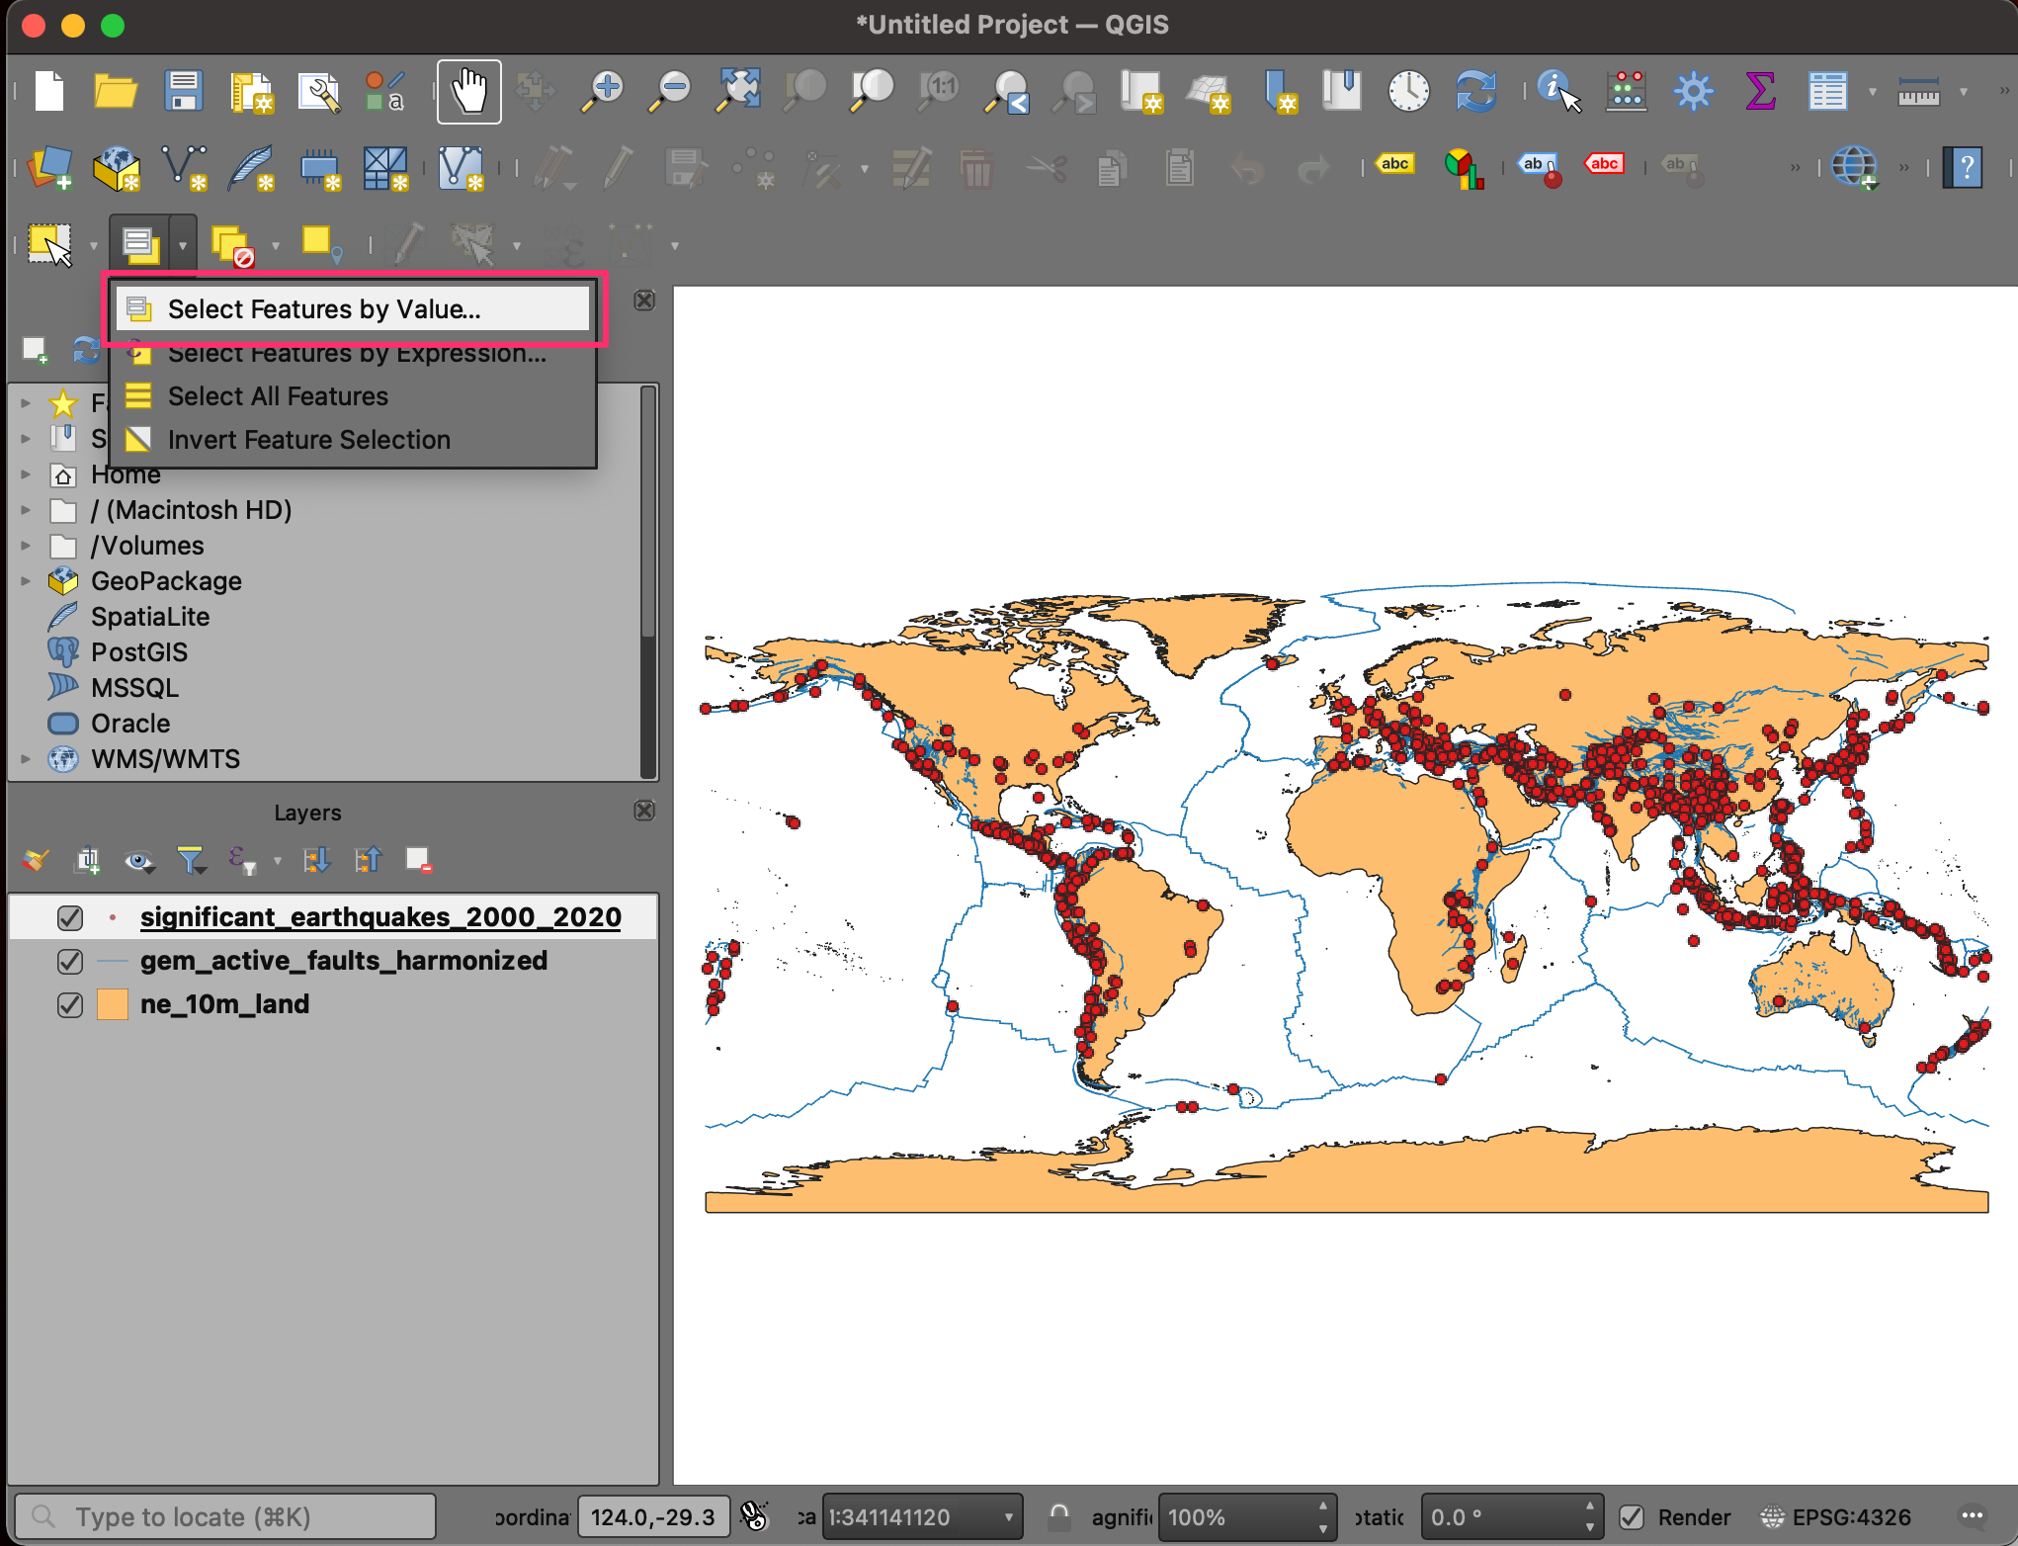Image resolution: width=2018 pixels, height=1546 pixels.
Task: Create a new project with blank page icon
Action: (x=48, y=91)
